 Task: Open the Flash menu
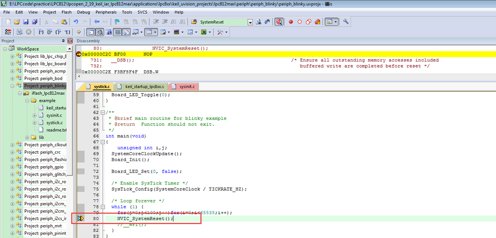pyautogui.click(x=67, y=12)
